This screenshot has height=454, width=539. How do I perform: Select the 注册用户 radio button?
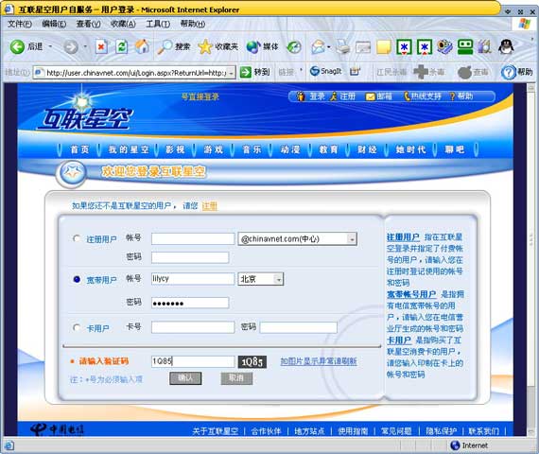[77, 238]
